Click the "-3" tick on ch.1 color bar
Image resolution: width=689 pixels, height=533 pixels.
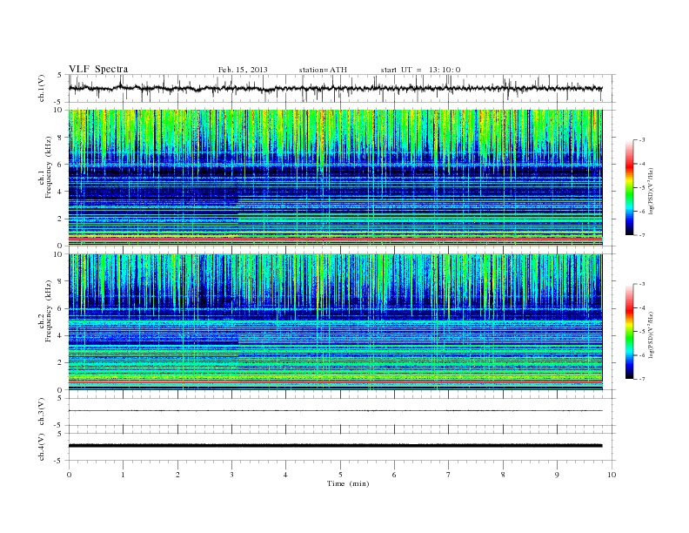(642, 140)
